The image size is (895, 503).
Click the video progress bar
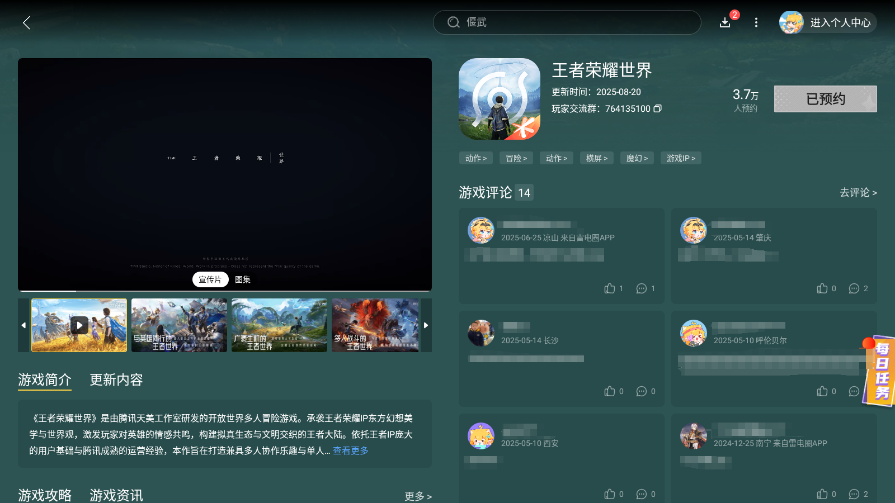pos(225,291)
